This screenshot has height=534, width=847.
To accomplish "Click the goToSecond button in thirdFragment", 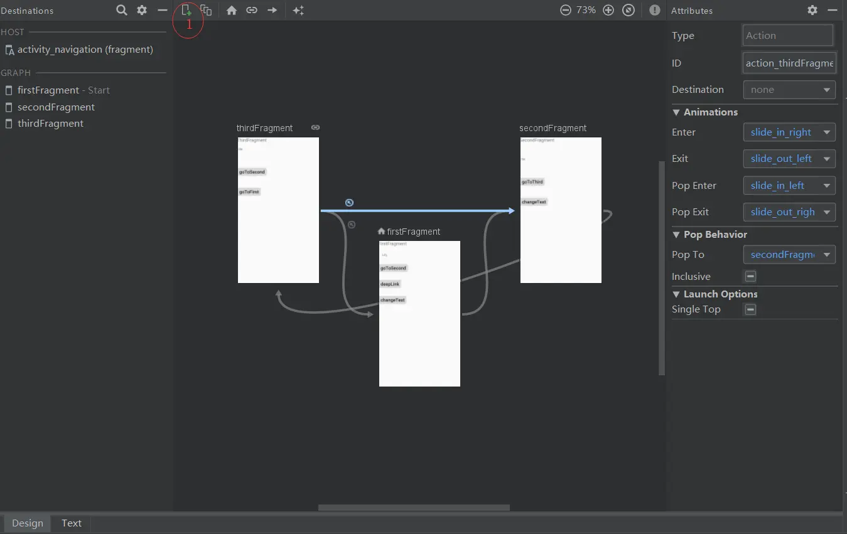I will tap(252, 172).
